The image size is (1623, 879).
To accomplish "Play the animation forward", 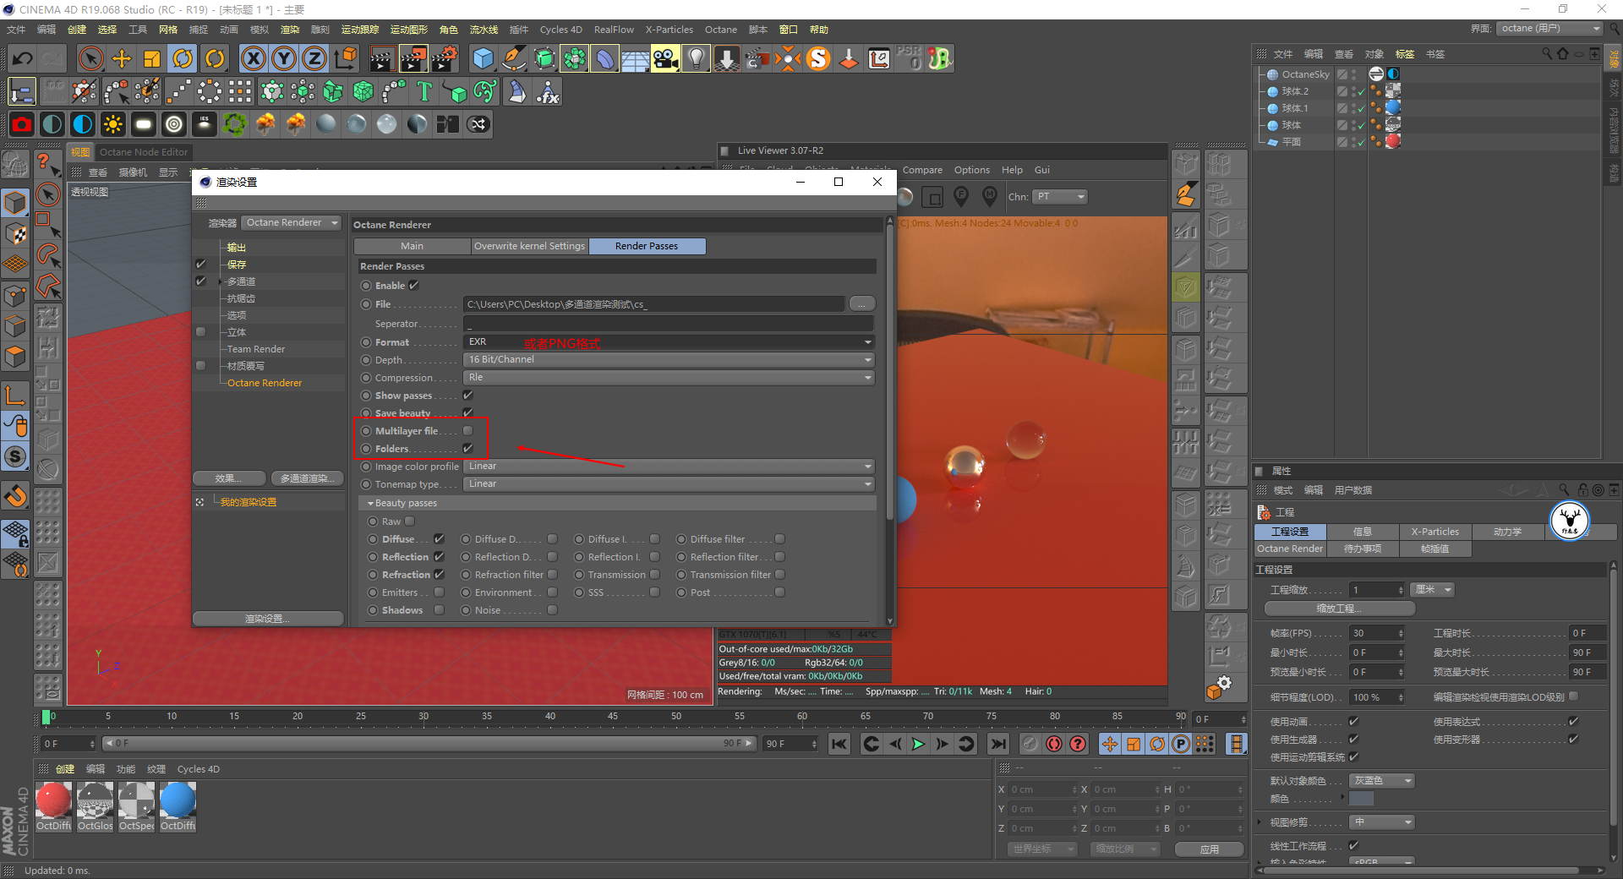I will [x=918, y=744].
